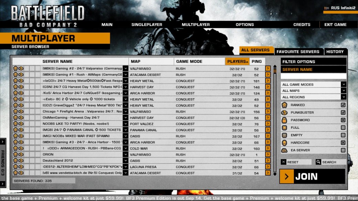Click the Search button
The height and width of the screenshot is (201, 358).
tap(331, 162)
